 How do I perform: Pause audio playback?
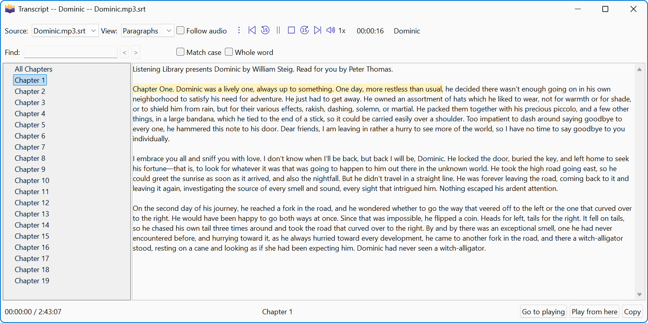[x=278, y=30]
